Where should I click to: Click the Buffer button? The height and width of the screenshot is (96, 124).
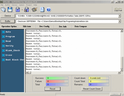(x=8, y=21)
